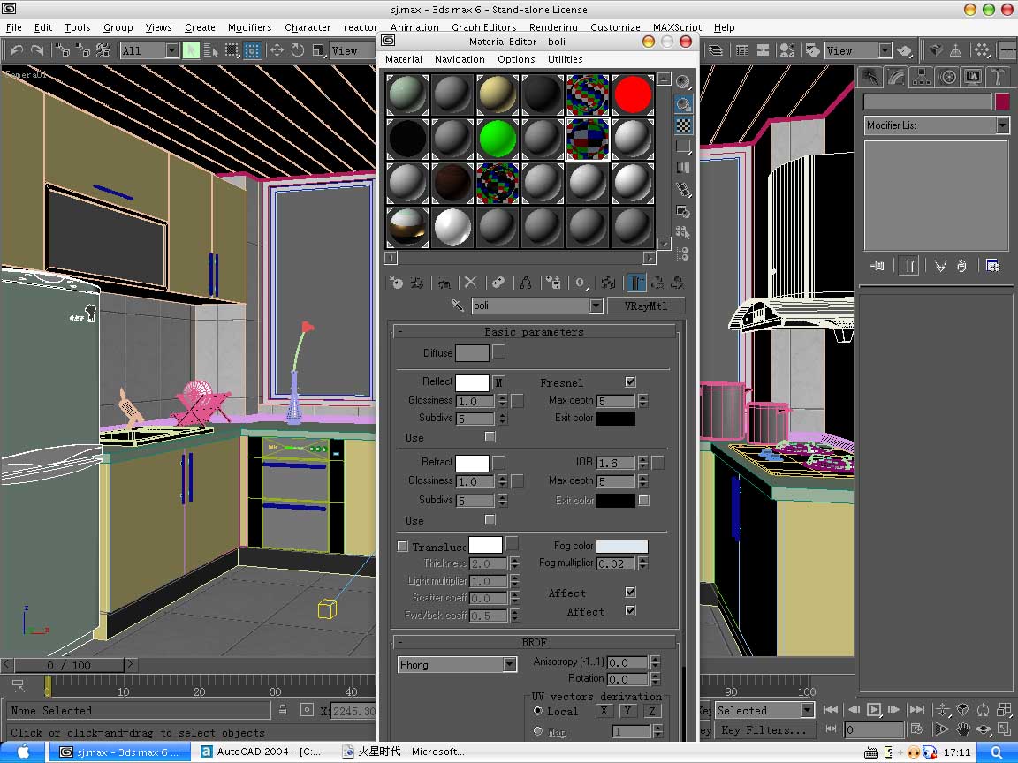Click Configure Modifier Sets icon
The image size is (1018, 763).
point(992,265)
